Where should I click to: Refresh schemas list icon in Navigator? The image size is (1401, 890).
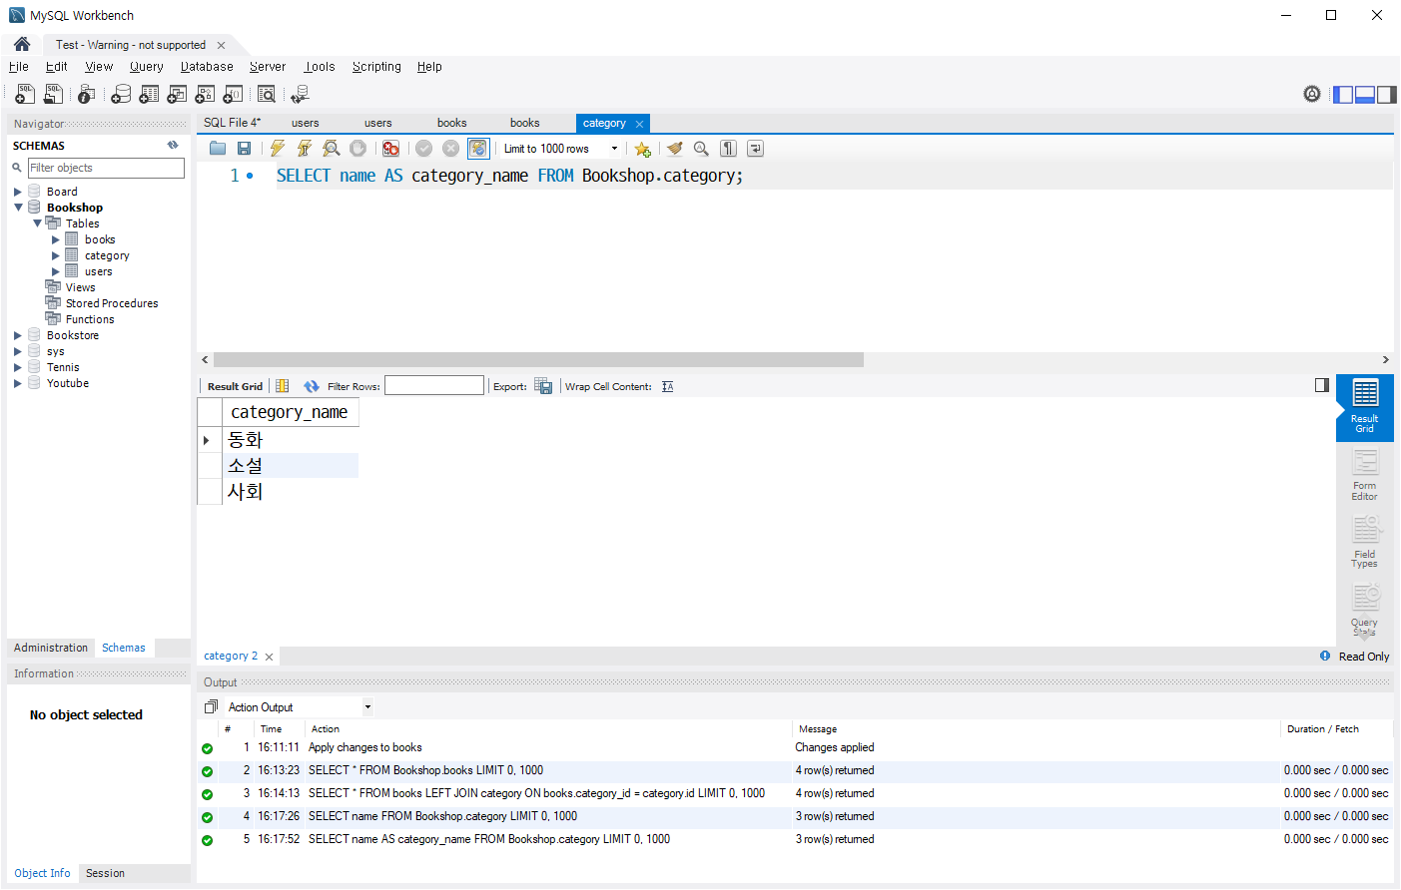tap(173, 145)
